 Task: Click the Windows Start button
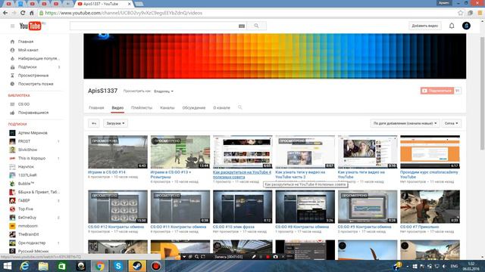pos(7,266)
